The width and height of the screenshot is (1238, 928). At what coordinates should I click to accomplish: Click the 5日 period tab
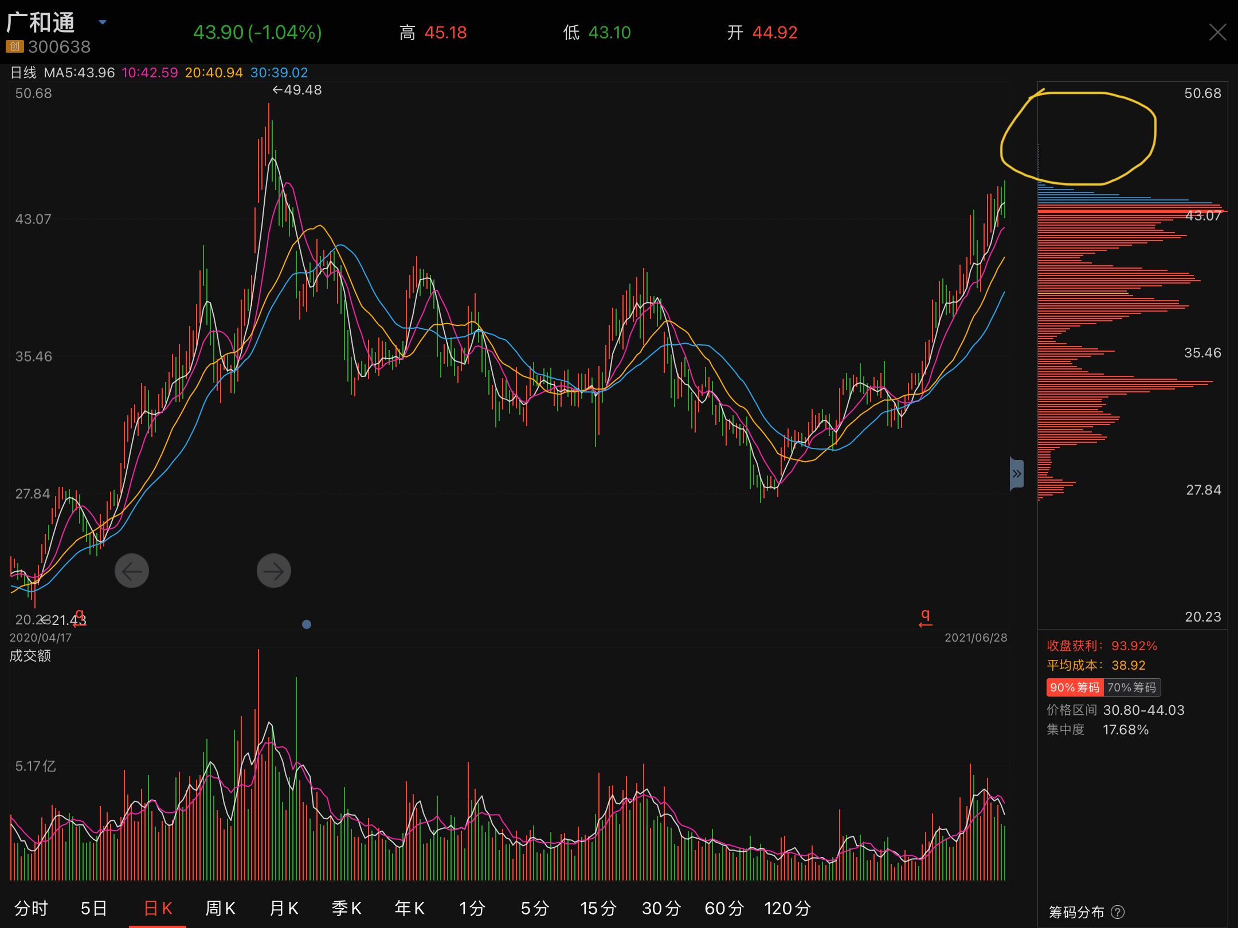point(94,909)
